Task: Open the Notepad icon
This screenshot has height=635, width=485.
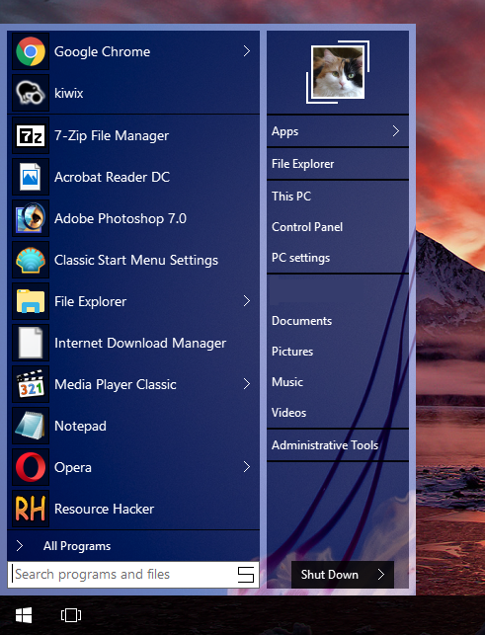Action: point(31,426)
